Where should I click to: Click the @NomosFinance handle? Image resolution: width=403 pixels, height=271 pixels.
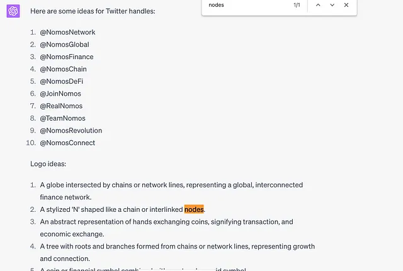click(67, 57)
